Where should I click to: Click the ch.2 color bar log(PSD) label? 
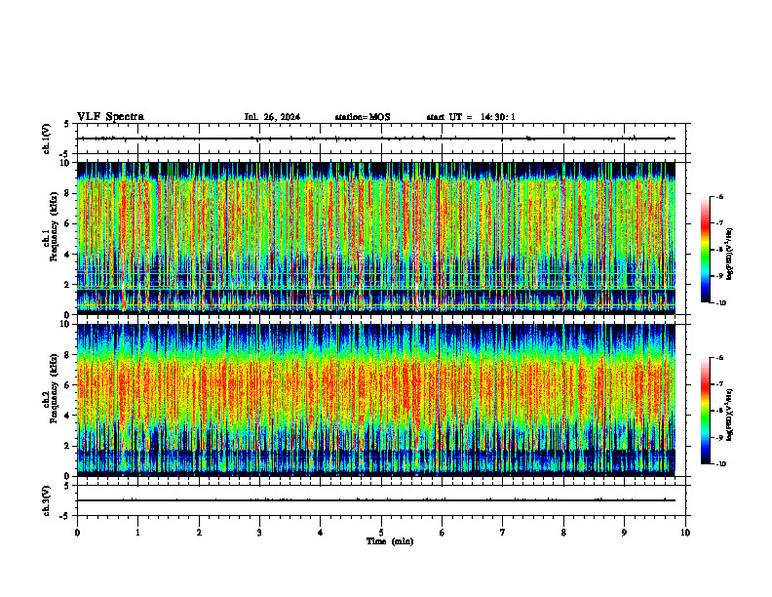click(x=730, y=415)
